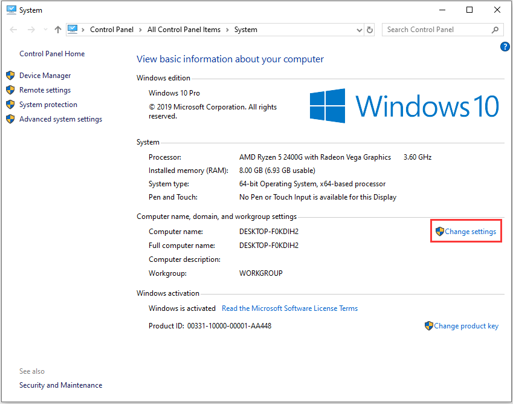This screenshot has height=404, width=513.
Task: Open System protection link
Action: [48, 105]
